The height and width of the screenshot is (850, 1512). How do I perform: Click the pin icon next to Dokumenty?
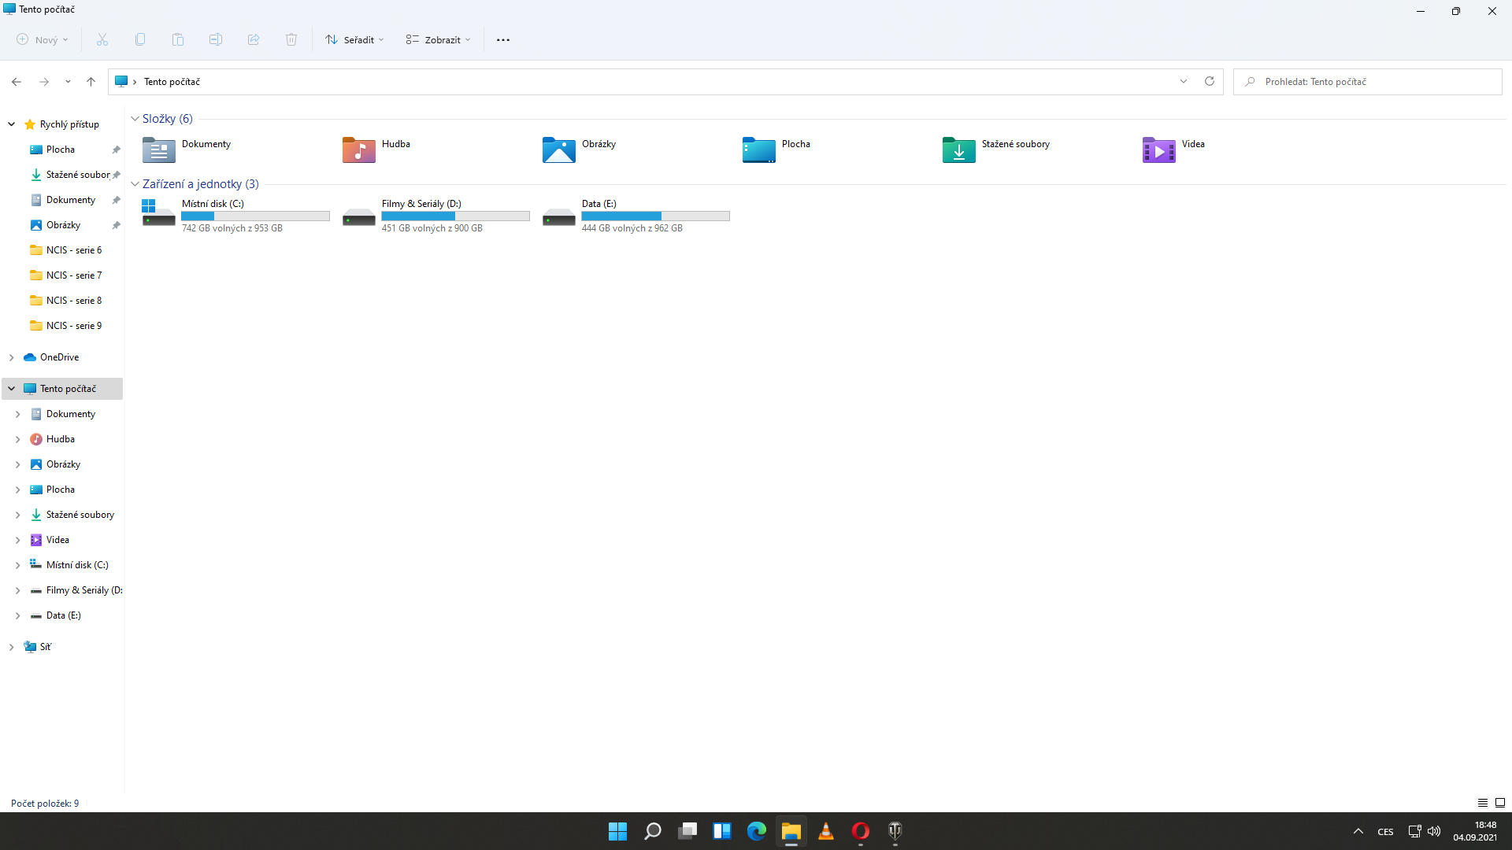pyautogui.click(x=116, y=200)
